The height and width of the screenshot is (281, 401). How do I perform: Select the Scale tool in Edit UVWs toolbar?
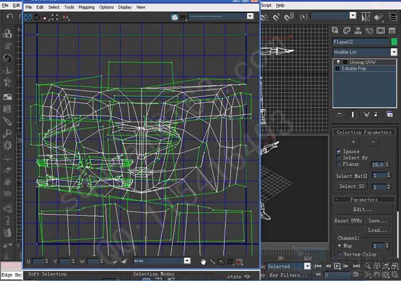pyautogui.click(x=45, y=17)
